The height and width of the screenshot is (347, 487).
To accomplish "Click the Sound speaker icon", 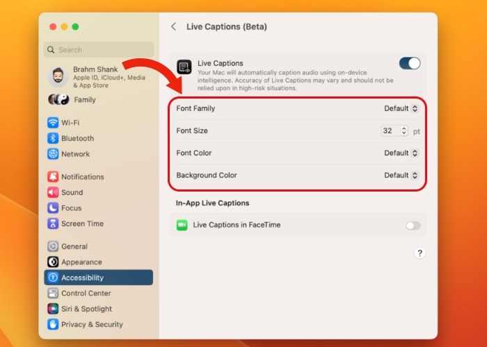I will pyautogui.click(x=53, y=192).
